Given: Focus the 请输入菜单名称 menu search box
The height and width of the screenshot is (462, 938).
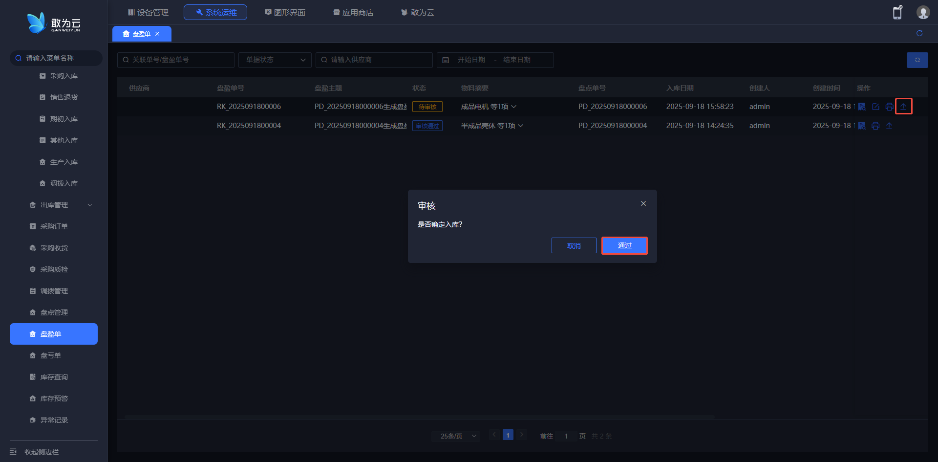Looking at the screenshot, I should coord(56,58).
